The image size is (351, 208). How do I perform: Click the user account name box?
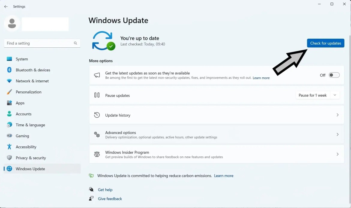click(45, 24)
